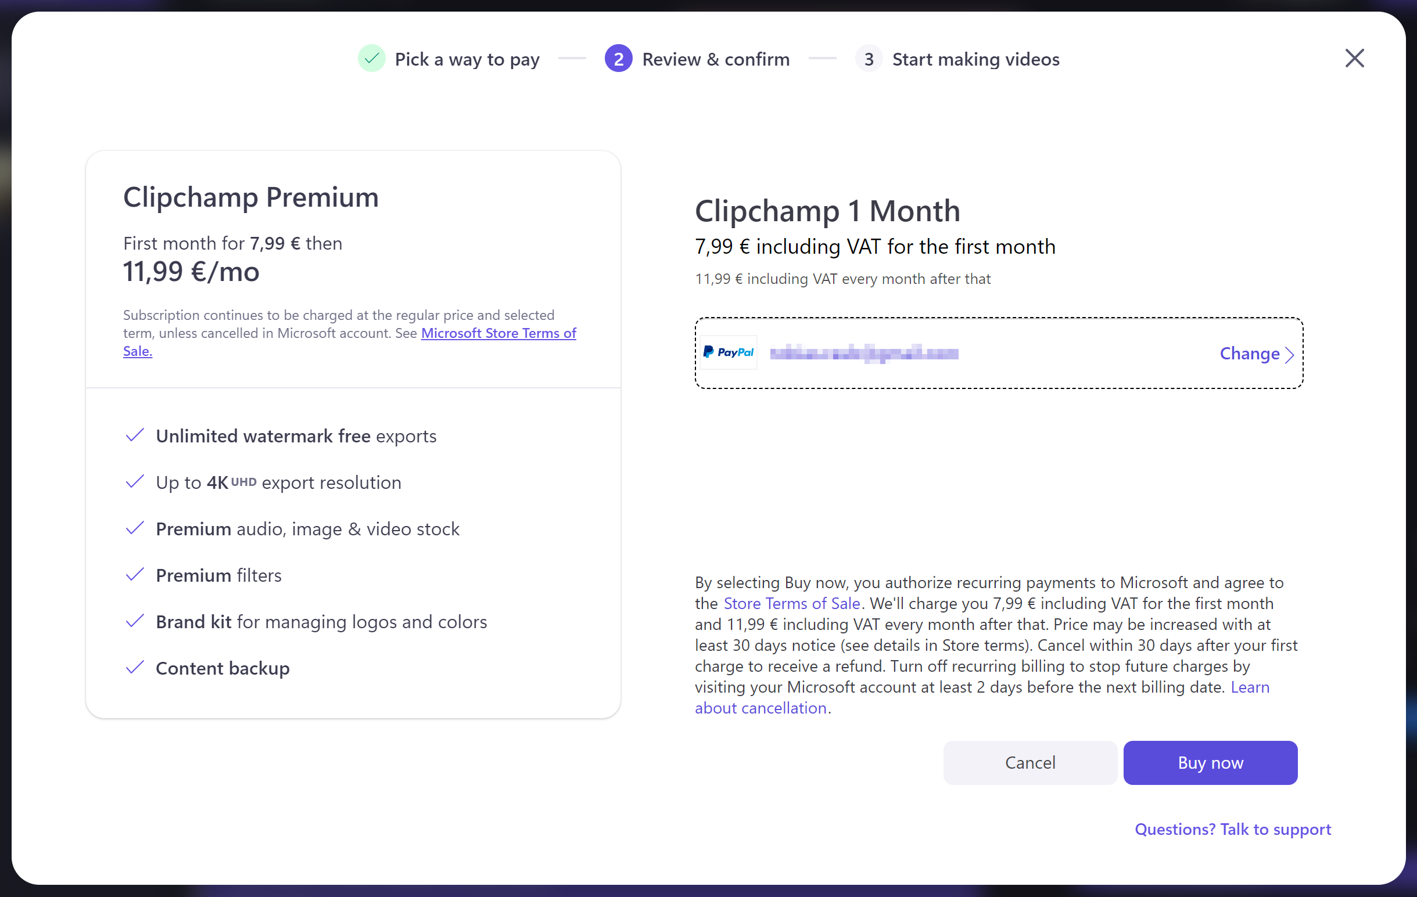1417x897 pixels.
Task: Click the close X button top right
Action: click(1354, 59)
